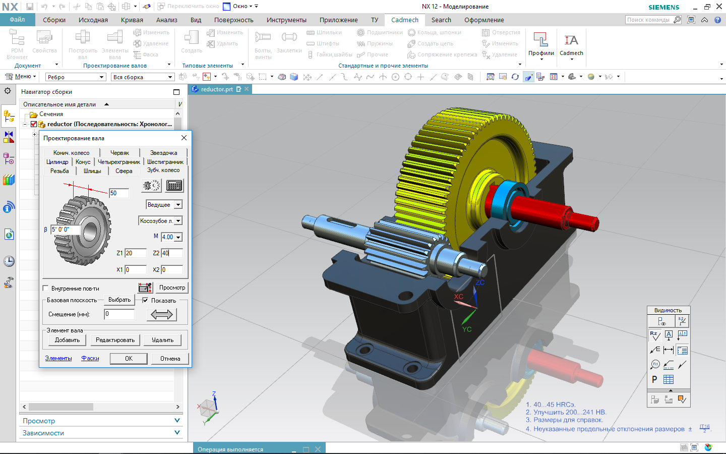This screenshot has width=726, height=454.
Task: Open the Cadmech text tool icon
Action: [x=571, y=41]
